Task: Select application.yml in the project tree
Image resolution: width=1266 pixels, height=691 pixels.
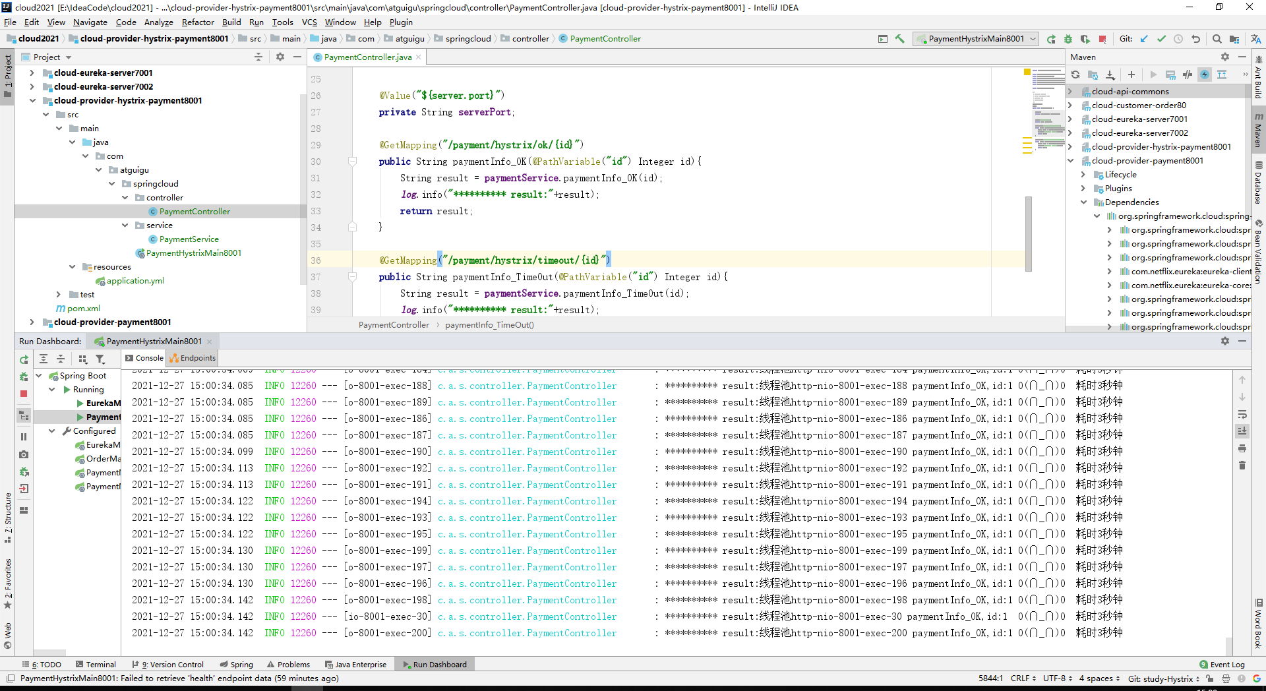Action: click(135, 281)
